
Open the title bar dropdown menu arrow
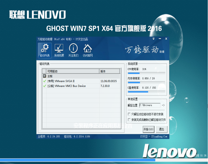(153, 39)
